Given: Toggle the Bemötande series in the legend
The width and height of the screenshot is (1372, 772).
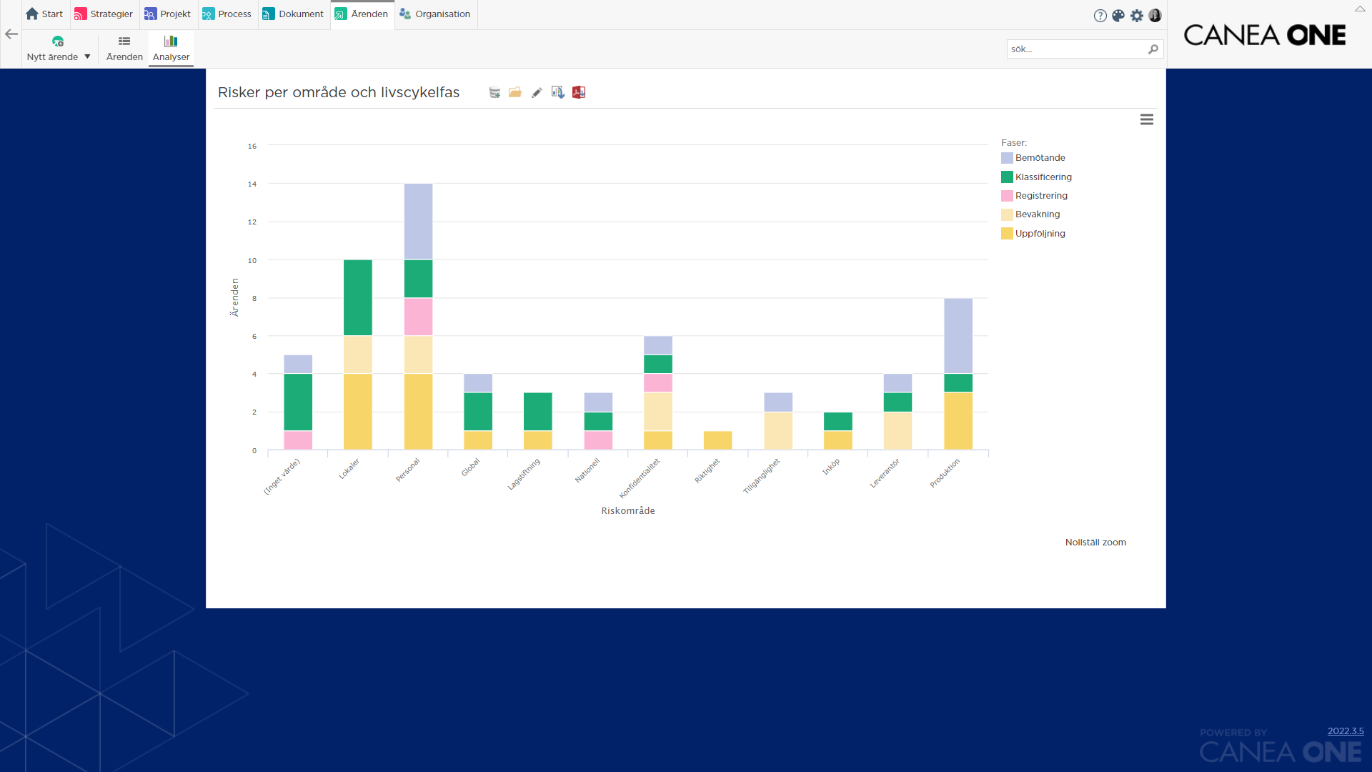Looking at the screenshot, I should pos(1033,158).
